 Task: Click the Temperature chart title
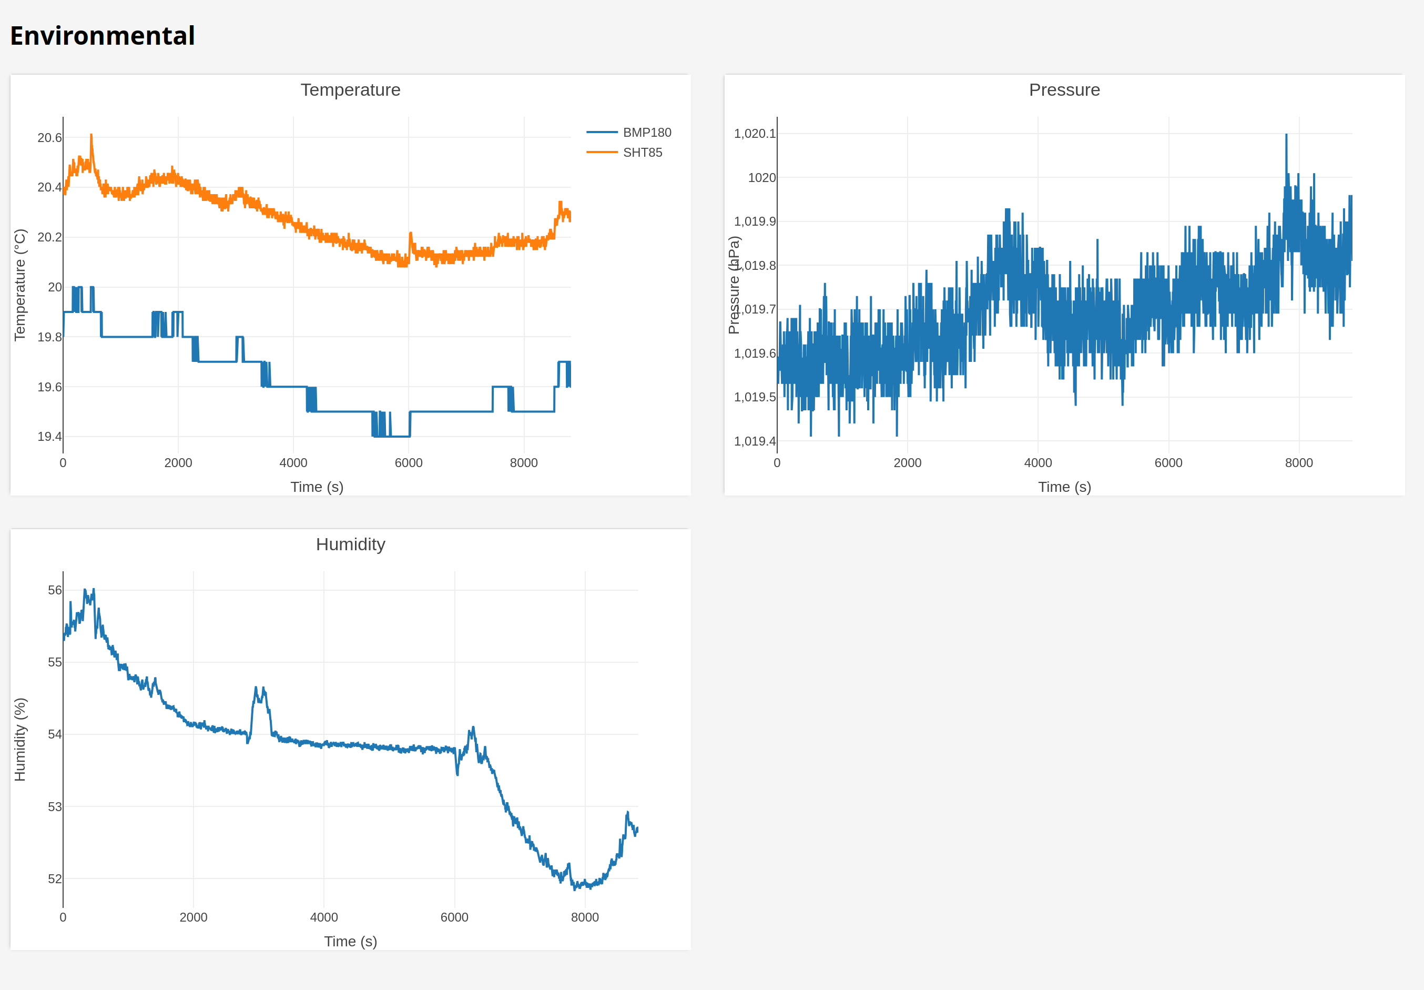[350, 90]
